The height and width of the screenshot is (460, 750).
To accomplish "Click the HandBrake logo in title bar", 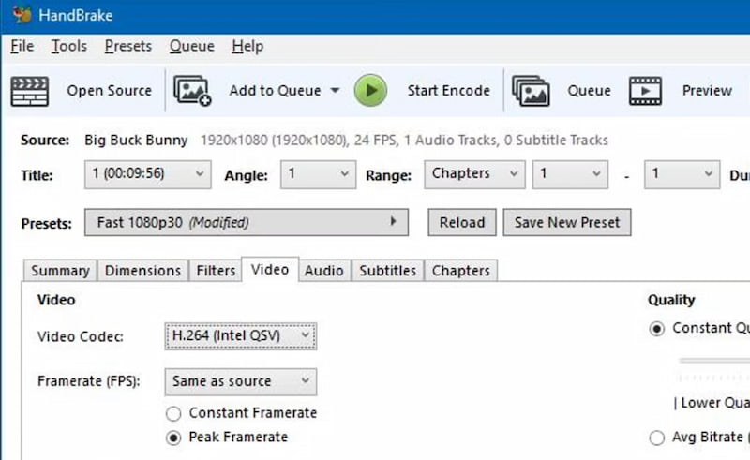I will (x=22, y=15).
